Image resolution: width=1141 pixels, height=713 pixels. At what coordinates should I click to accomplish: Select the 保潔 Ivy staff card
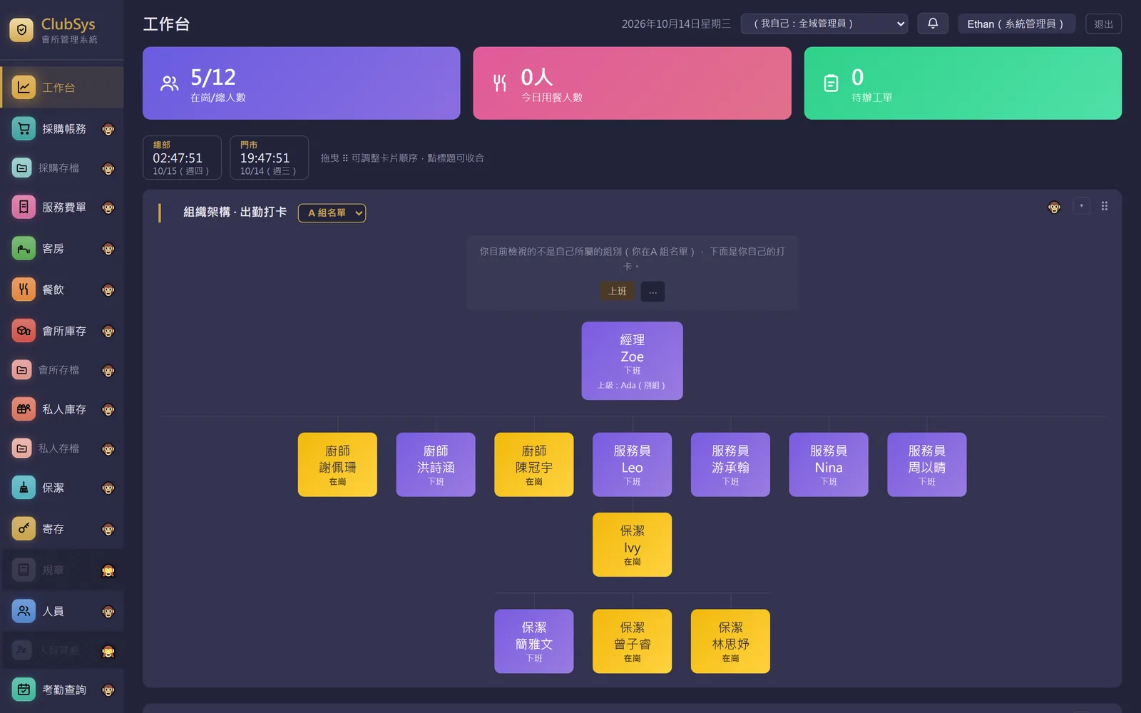632,545
